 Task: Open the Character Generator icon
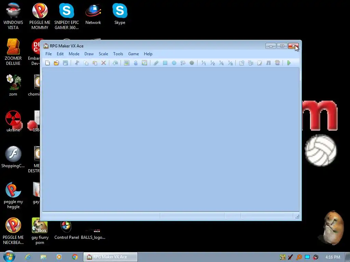pos(277,63)
